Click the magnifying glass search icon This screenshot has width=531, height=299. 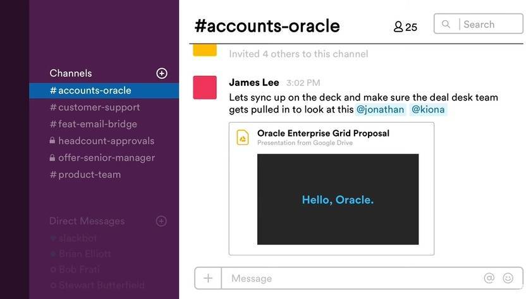(x=446, y=25)
